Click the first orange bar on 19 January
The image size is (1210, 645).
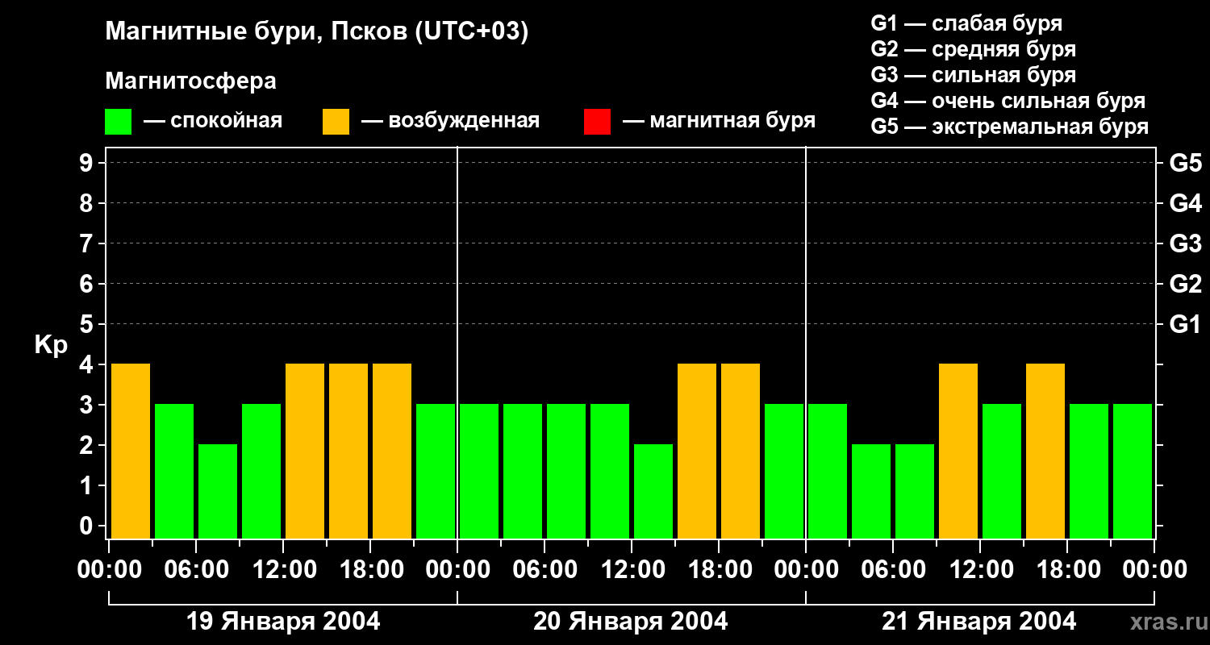(x=131, y=450)
